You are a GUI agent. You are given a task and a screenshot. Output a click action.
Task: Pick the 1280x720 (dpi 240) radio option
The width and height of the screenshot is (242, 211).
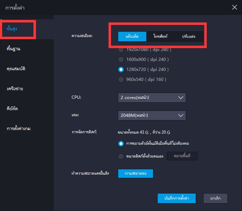tap(121, 69)
